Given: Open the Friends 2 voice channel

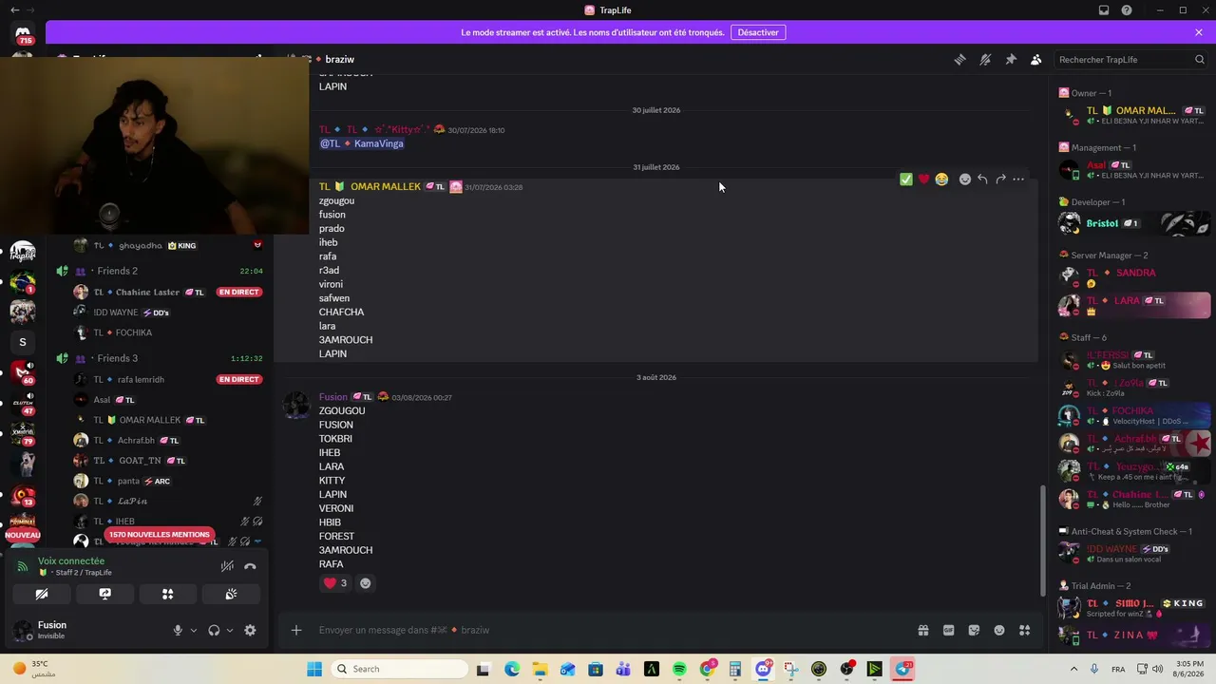Looking at the screenshot, I should tap(117, 271).
